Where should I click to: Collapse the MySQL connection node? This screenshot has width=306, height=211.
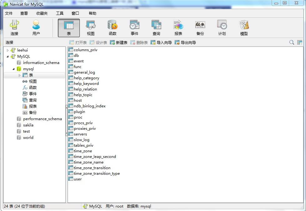point(8,56)
